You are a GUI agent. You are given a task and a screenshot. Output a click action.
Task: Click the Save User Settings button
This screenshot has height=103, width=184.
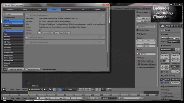[16, 69]
